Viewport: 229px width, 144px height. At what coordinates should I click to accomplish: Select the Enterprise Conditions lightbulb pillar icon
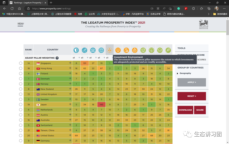(118, 50)
